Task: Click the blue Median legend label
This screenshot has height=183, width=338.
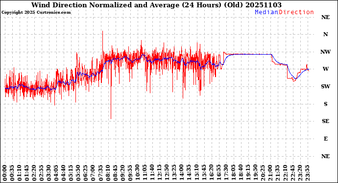Action: [266, 12]
